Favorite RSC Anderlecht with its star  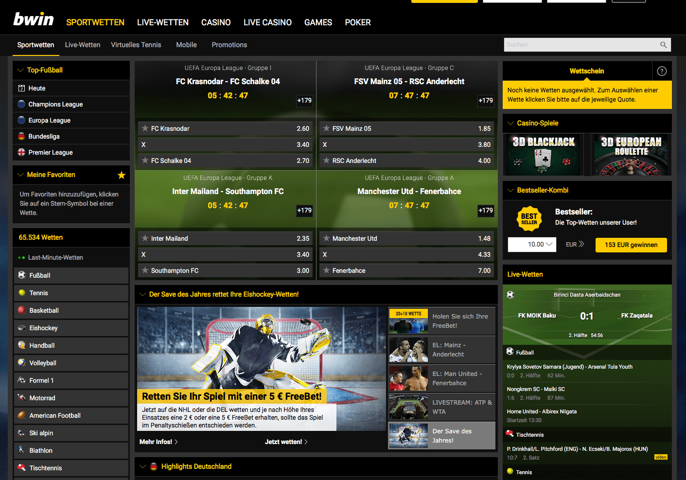[326, 160]
